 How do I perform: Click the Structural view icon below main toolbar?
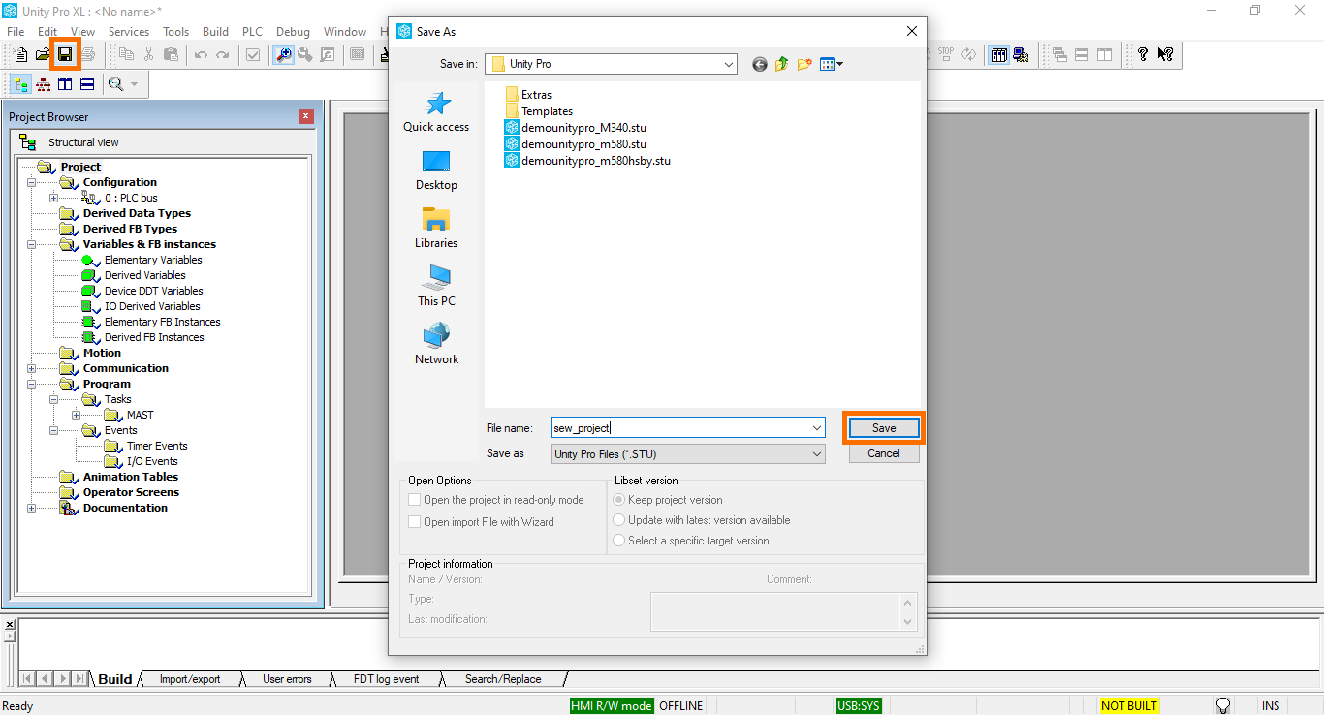click(x=20, y=84)
